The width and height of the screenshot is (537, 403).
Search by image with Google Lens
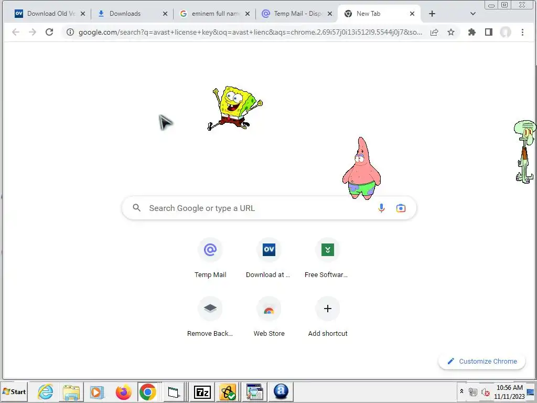pos(401,208)
